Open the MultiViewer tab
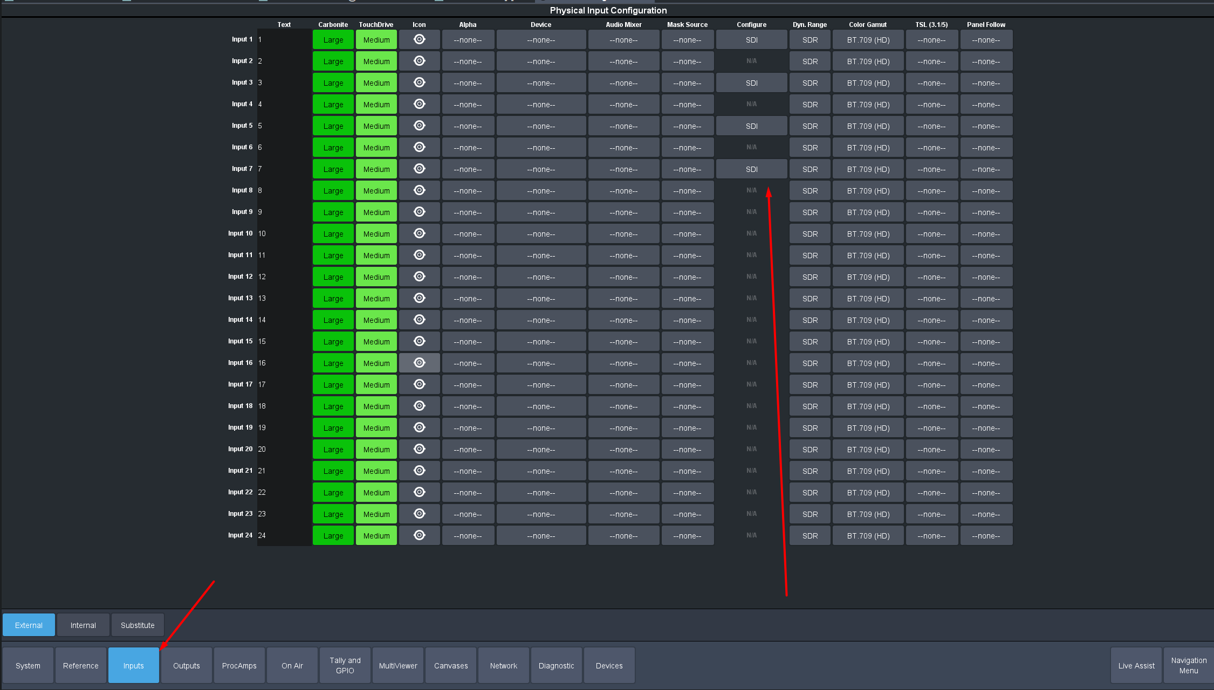The height and width of the screenshot is (690, 1214). tap(398, 666)
